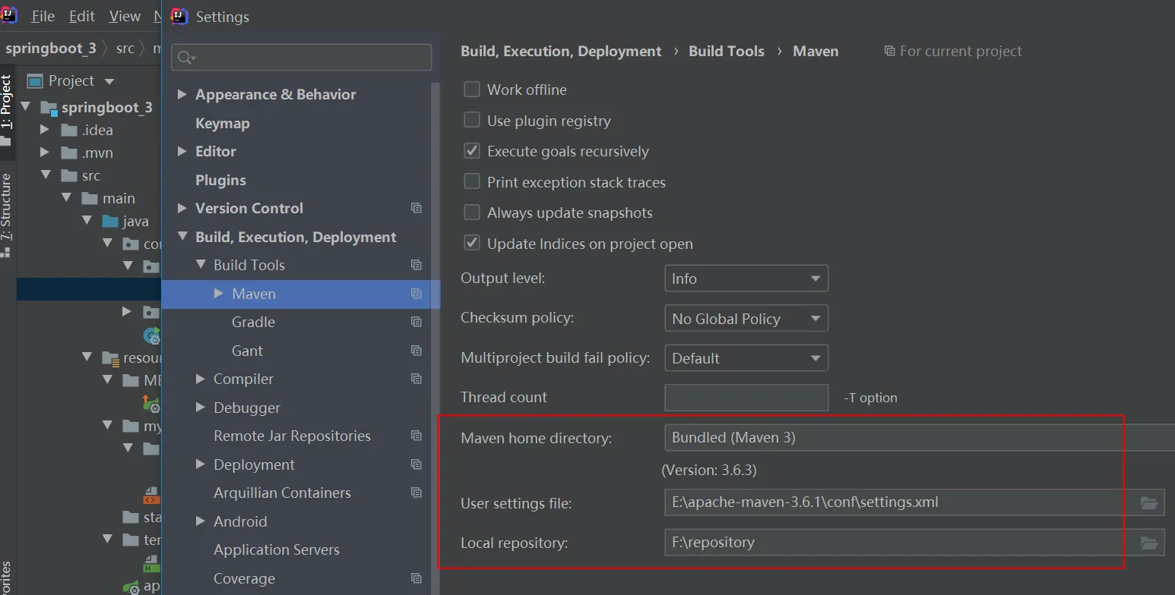Expand Version Control settings
The image size is (1175, 595).
pyautogui.click(x=182, y=208)
